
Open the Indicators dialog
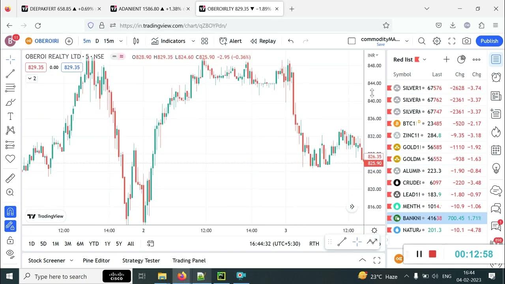[168, 41]
